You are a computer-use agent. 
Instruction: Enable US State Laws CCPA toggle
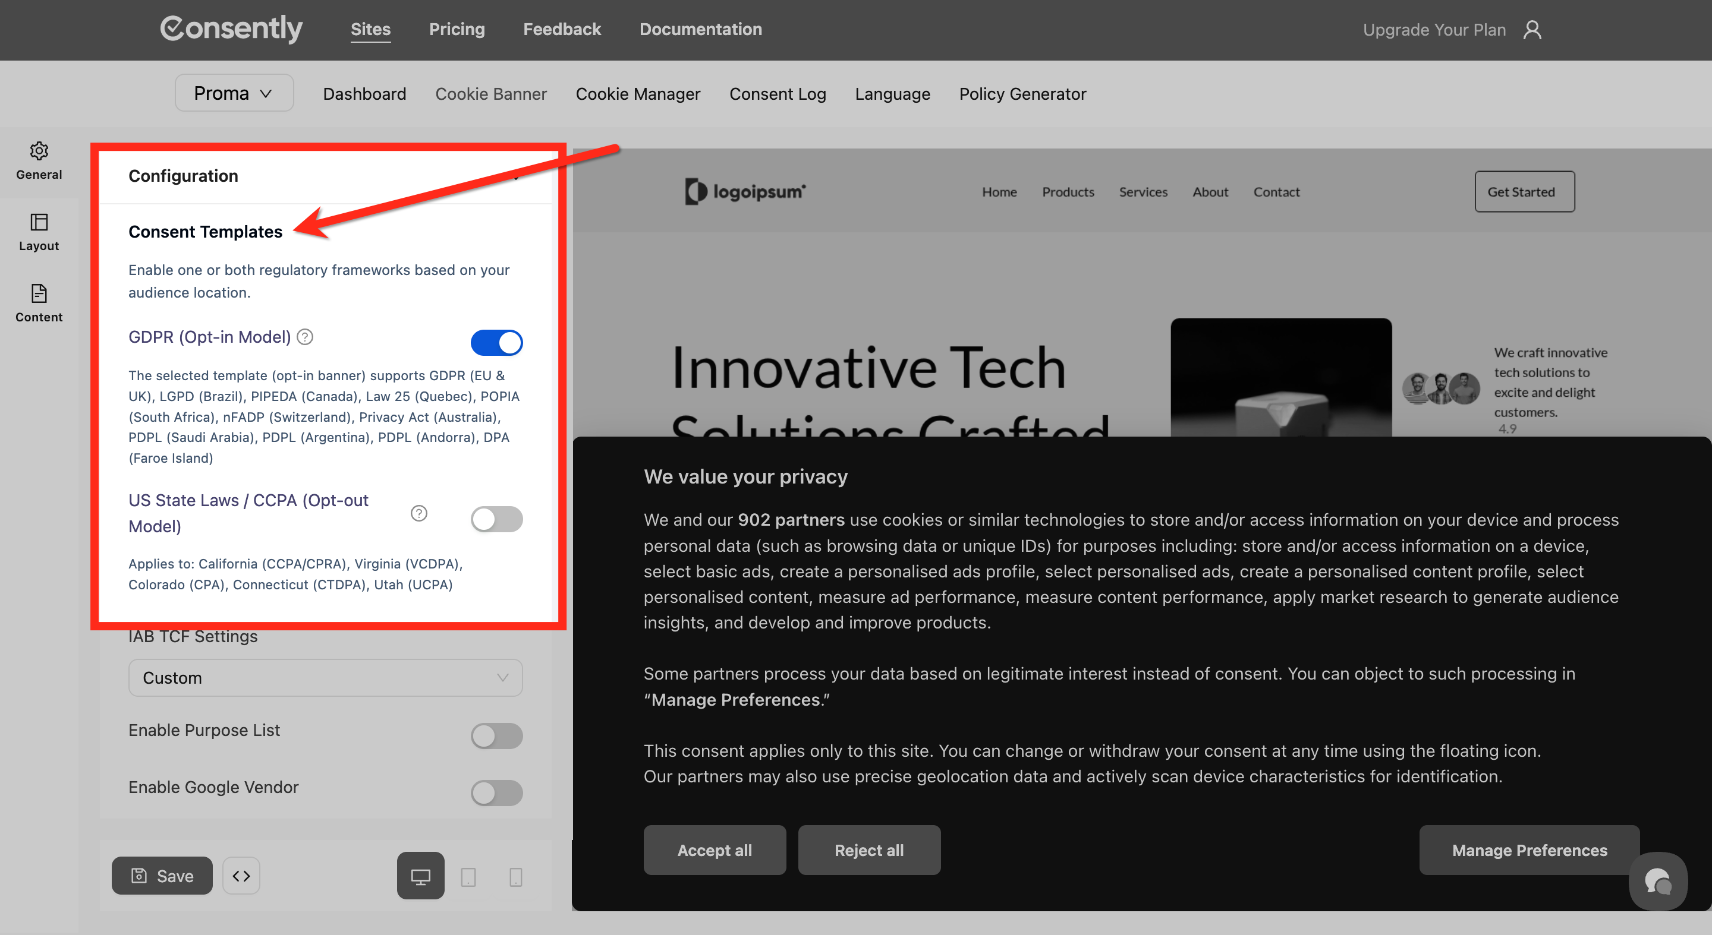496,519
